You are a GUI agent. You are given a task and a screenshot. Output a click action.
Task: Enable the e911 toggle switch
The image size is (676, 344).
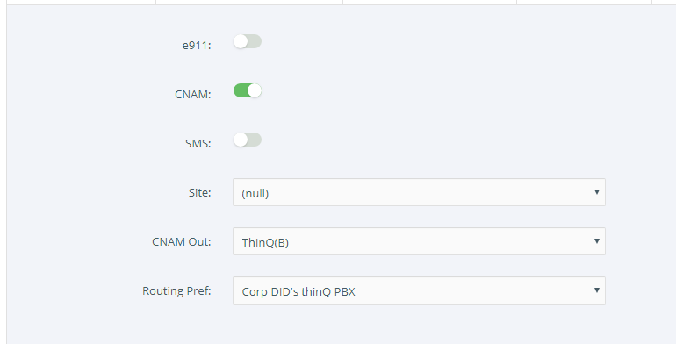coord(248,41)
